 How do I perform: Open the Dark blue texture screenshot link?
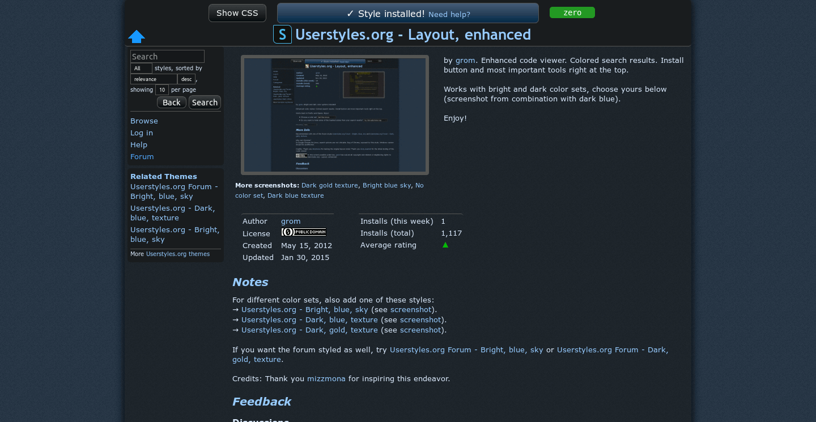tap(296, 195)
